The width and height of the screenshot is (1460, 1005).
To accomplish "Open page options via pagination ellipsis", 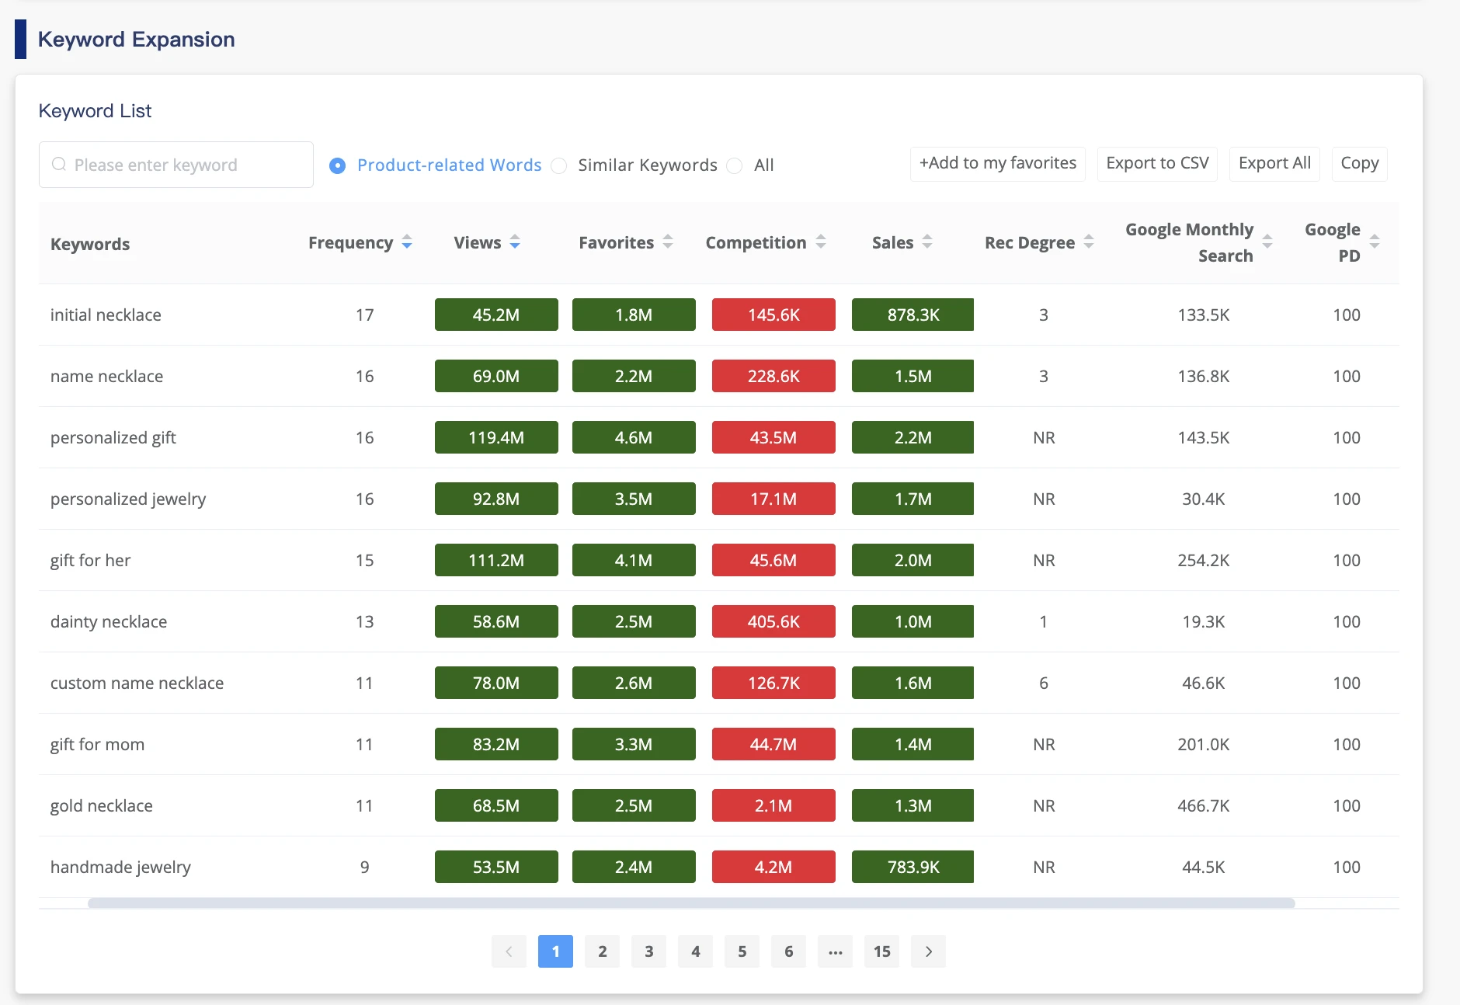I will [836, 951].
